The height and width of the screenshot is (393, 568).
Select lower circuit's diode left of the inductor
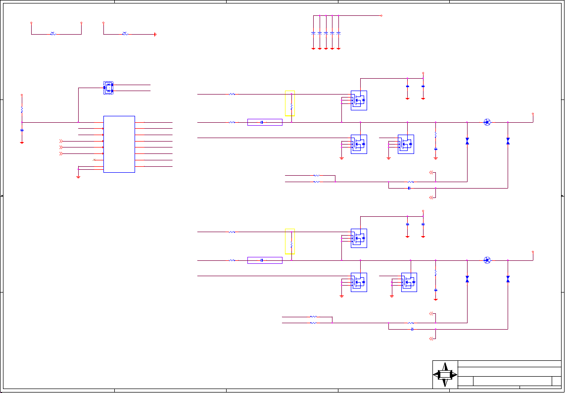click(x=467, y=279)
